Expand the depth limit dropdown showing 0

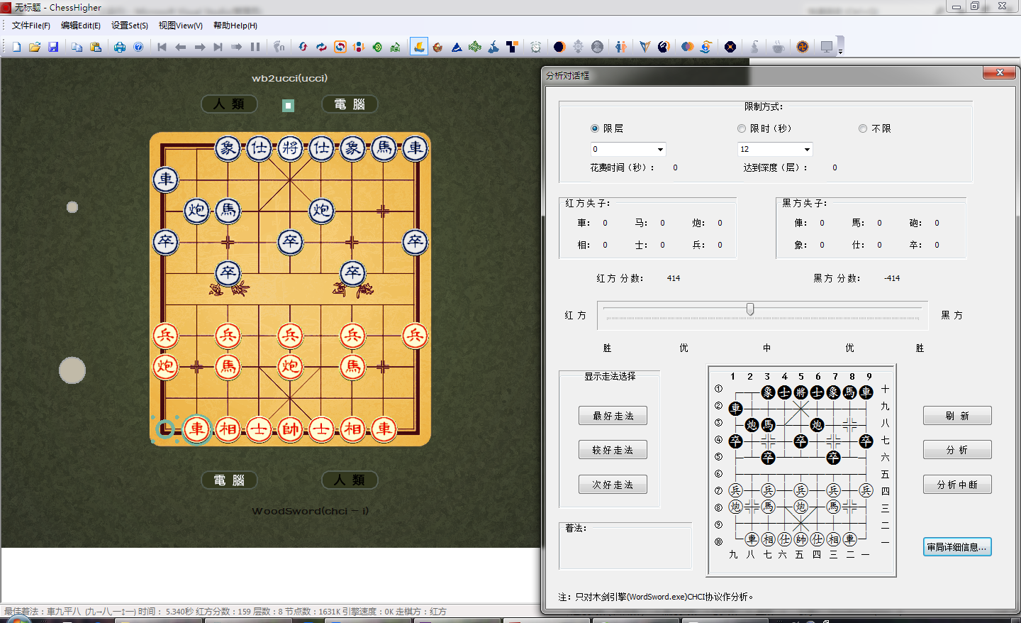[660, 150]
